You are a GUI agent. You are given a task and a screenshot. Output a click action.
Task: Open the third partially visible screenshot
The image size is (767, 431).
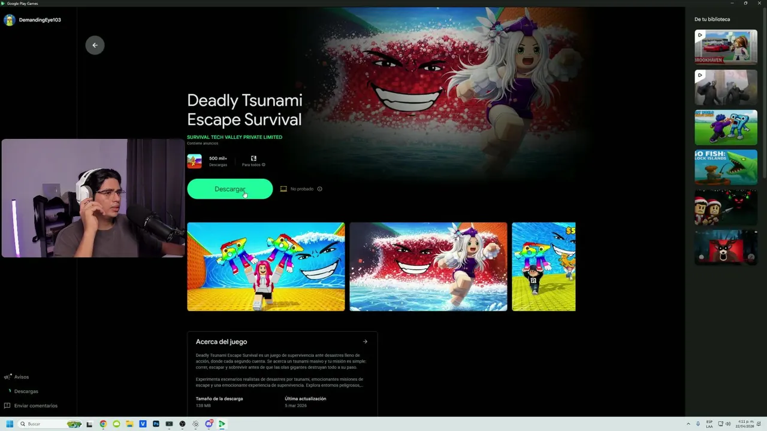point(543,266)
